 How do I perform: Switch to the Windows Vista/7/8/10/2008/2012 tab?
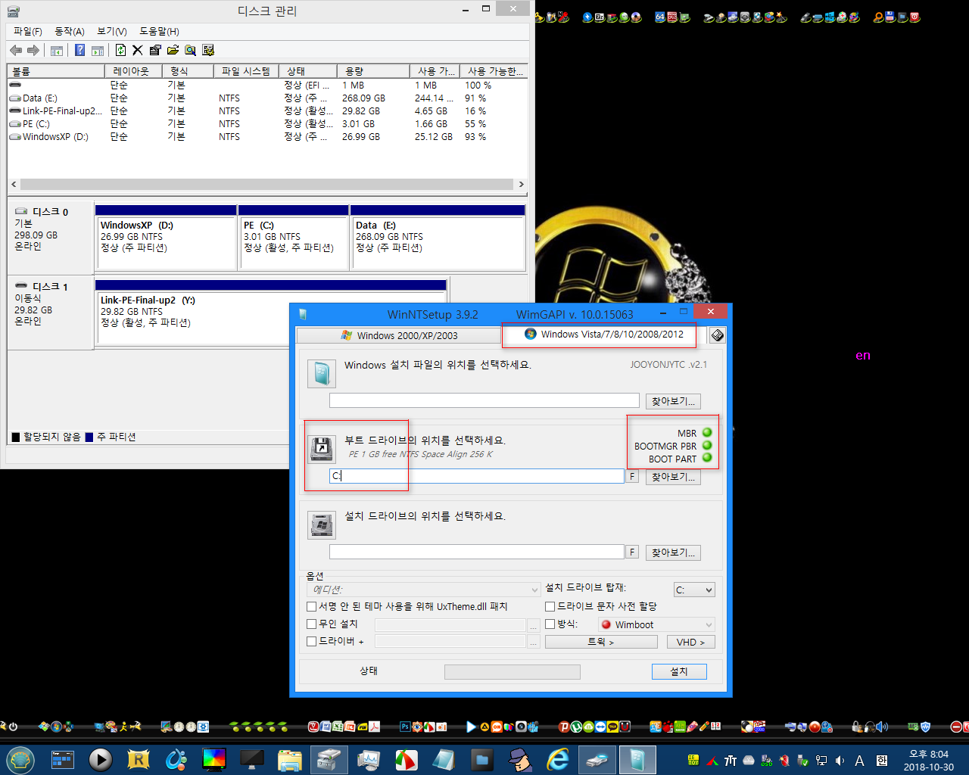coord(603,334)
